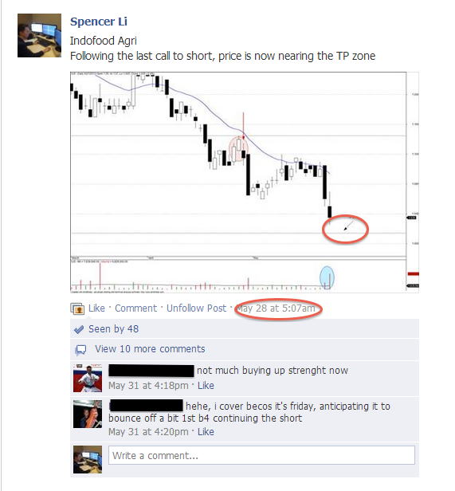455x491 pixels.
Task: Expand View 10 more comments
Action: click(x=150, y=349)
